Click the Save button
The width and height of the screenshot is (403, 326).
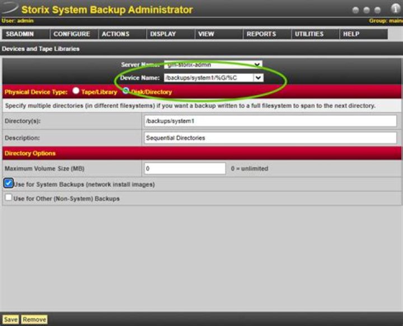(11, 320)
